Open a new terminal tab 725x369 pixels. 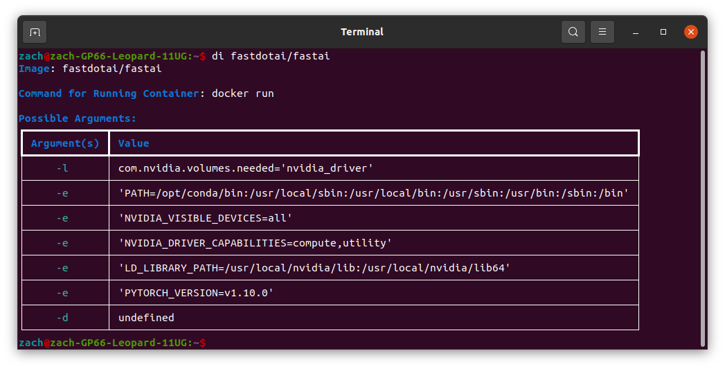35,32
